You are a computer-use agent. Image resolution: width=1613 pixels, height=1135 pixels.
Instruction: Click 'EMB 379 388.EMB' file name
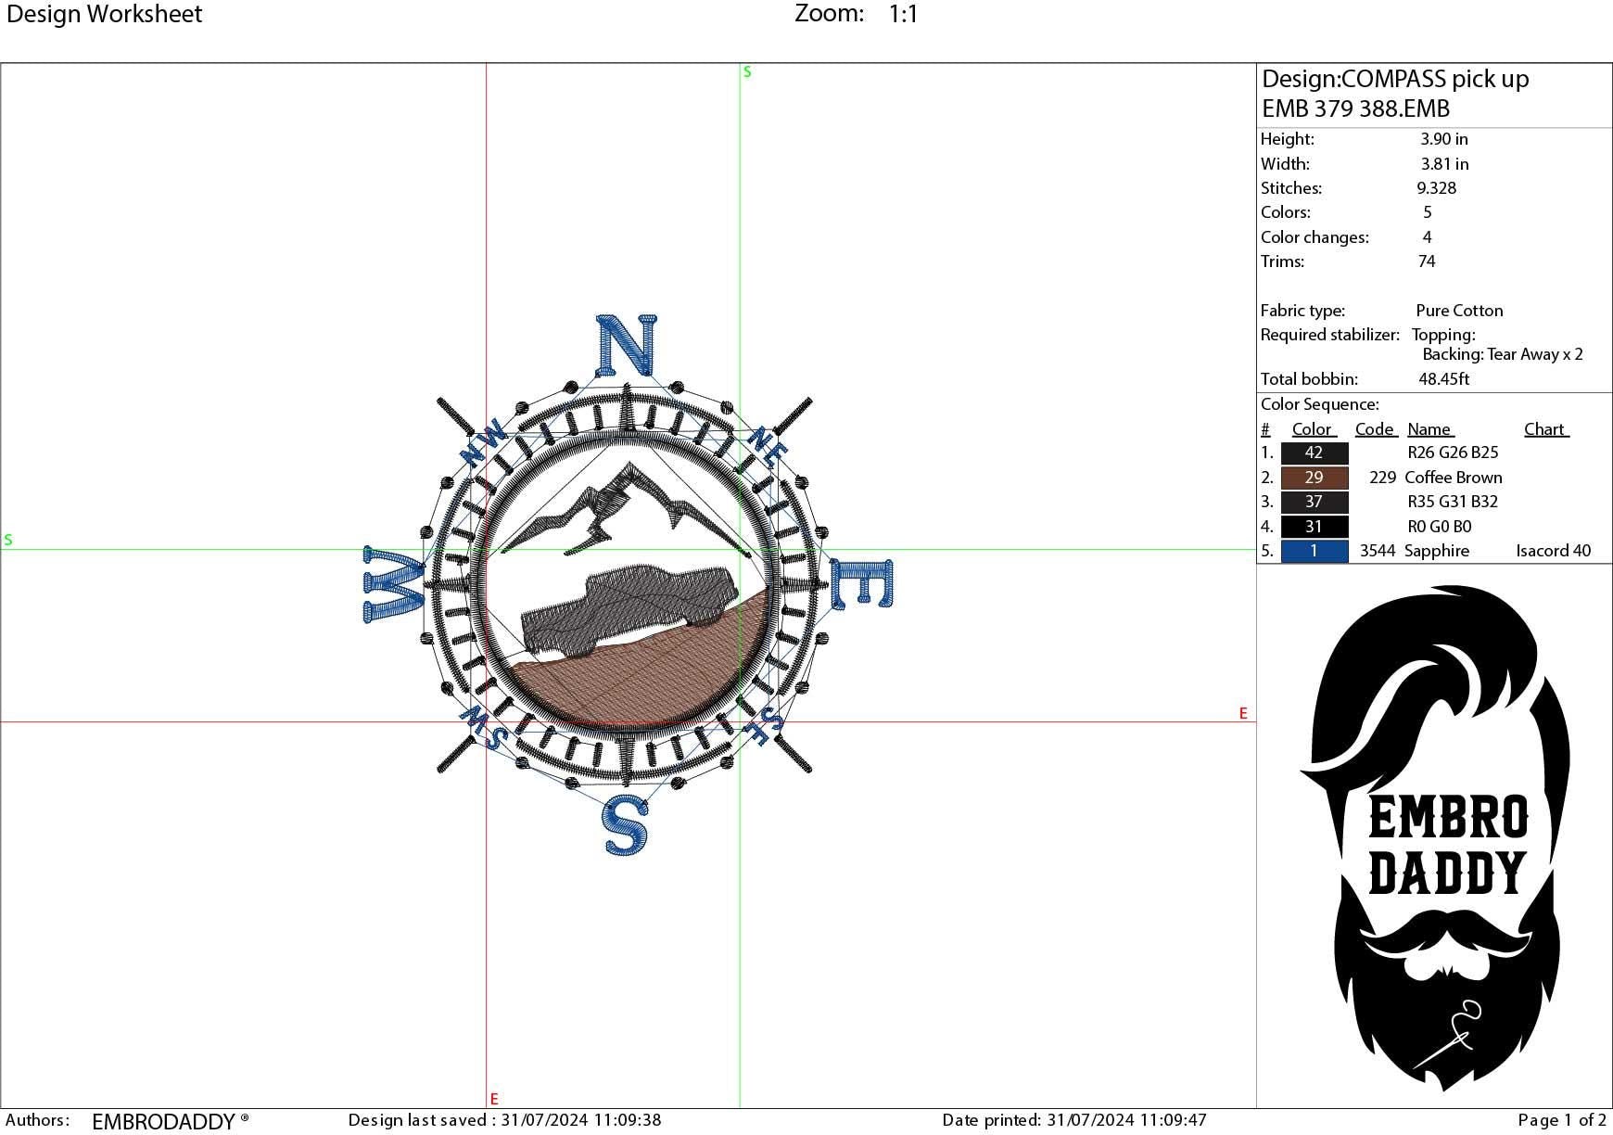(1355, 108)
